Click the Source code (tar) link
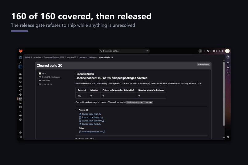 pyautogui.click(x=90, y=124)
